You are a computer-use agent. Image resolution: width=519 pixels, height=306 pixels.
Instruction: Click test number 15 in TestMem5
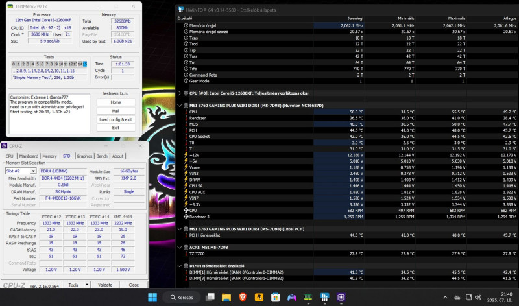(85, 64)
